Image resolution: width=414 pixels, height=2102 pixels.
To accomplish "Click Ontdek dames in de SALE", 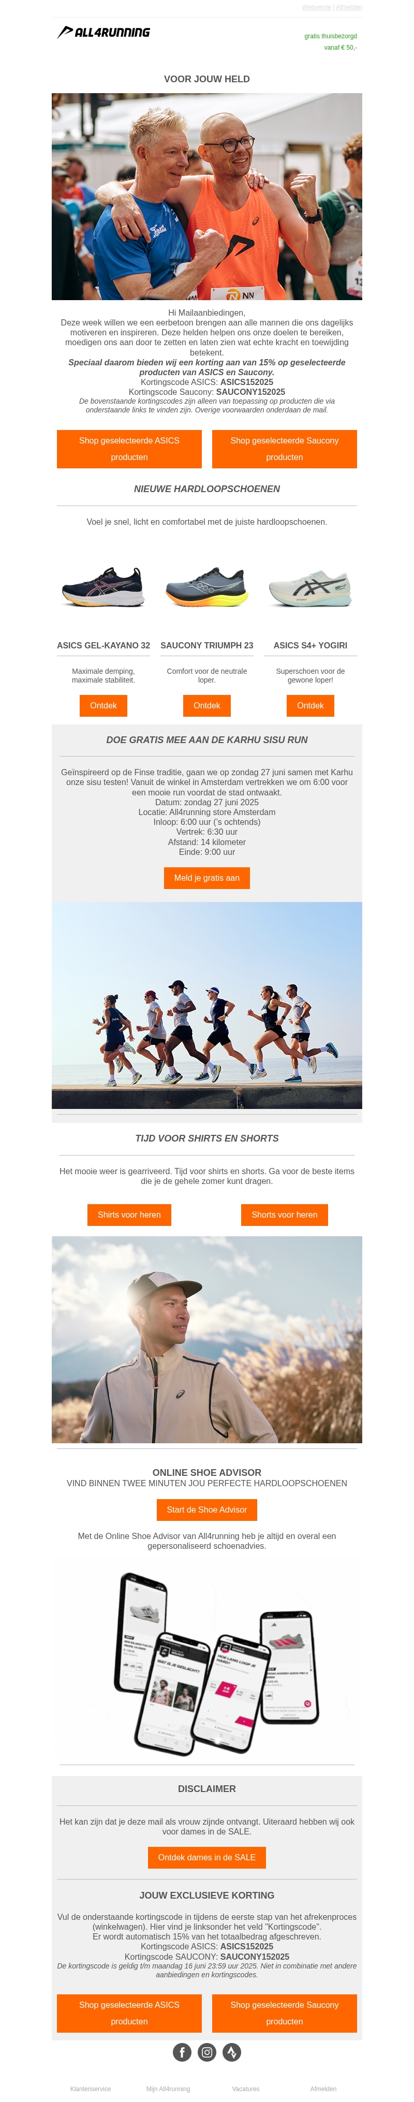I will tap(206, 1857).
